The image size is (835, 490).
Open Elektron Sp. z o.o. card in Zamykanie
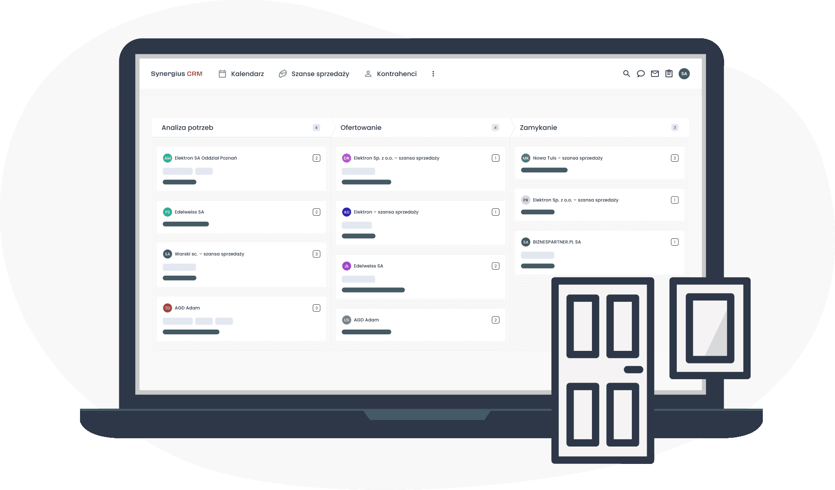pyautogui.click(x=600, y=205)
